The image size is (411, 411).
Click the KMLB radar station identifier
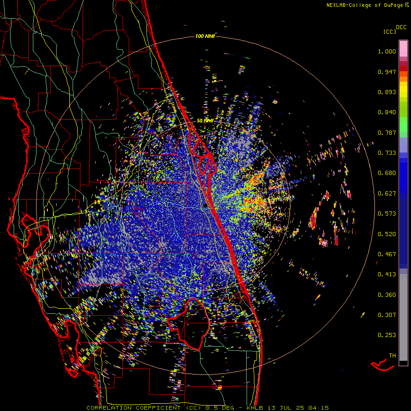[x=256, y=408]
